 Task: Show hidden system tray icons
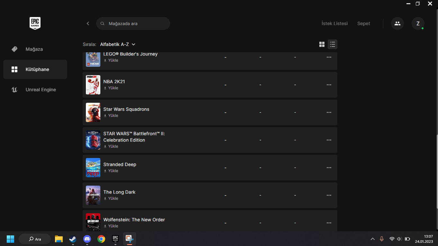pos(373,239)
